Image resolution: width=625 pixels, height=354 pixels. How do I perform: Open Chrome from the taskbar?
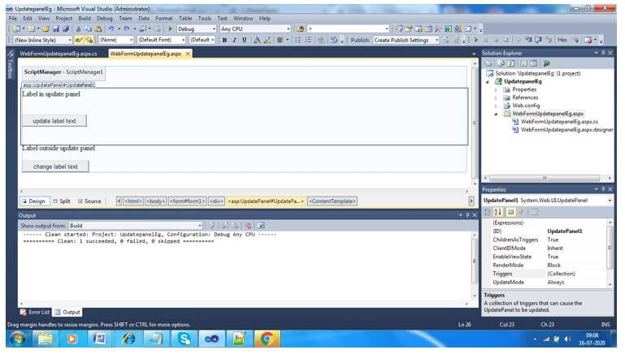pyautogui.click(x=267, y=339)
